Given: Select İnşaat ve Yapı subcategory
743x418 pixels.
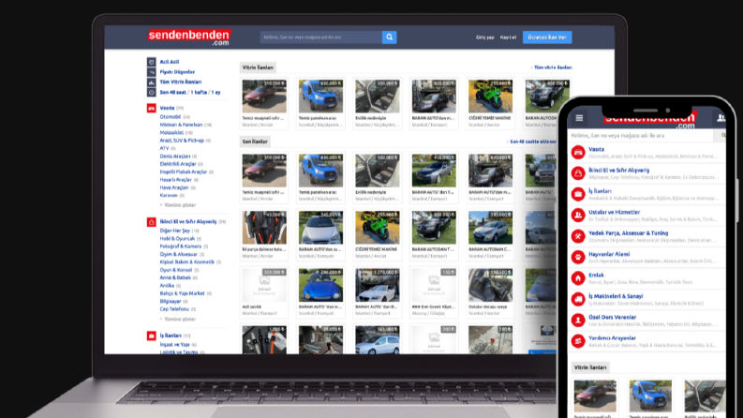Looking at the screenshot, I should point(175,345).
